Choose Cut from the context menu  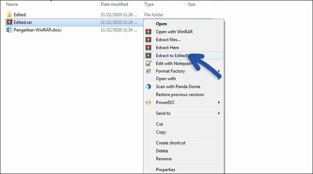183,124
